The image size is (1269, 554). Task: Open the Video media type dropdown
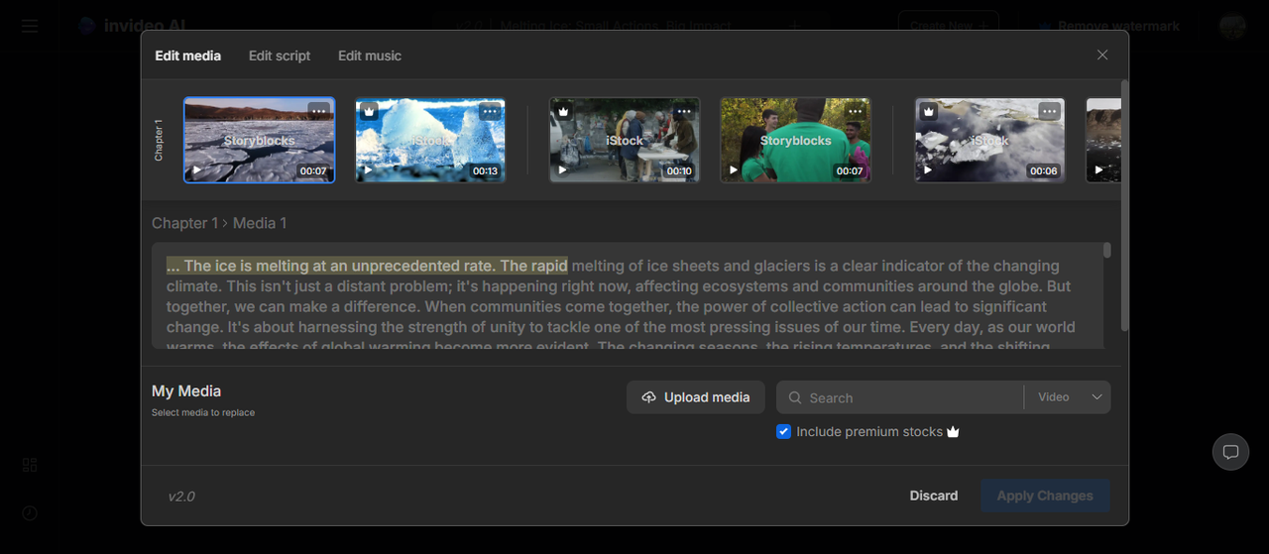tap(1069, 397)
